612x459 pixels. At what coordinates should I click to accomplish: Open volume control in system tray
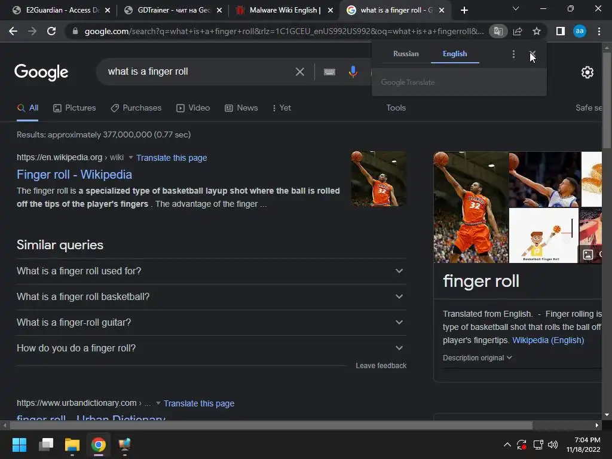click(553, 445)
